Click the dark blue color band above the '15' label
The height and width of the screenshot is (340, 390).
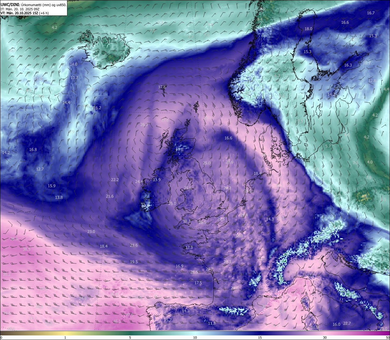click(x=260, y=333)
